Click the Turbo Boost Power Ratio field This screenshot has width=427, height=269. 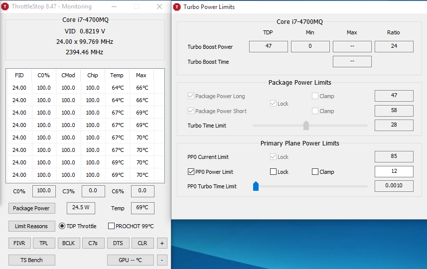pos(394,47)
